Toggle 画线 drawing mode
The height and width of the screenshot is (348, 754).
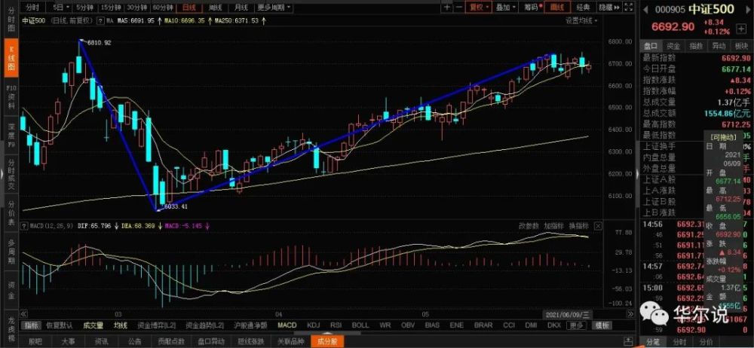(x=557, y=8)
